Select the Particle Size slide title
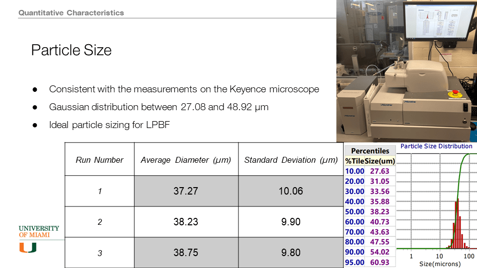477x268 pixels. pyautogui.click(x=72, y=50)
